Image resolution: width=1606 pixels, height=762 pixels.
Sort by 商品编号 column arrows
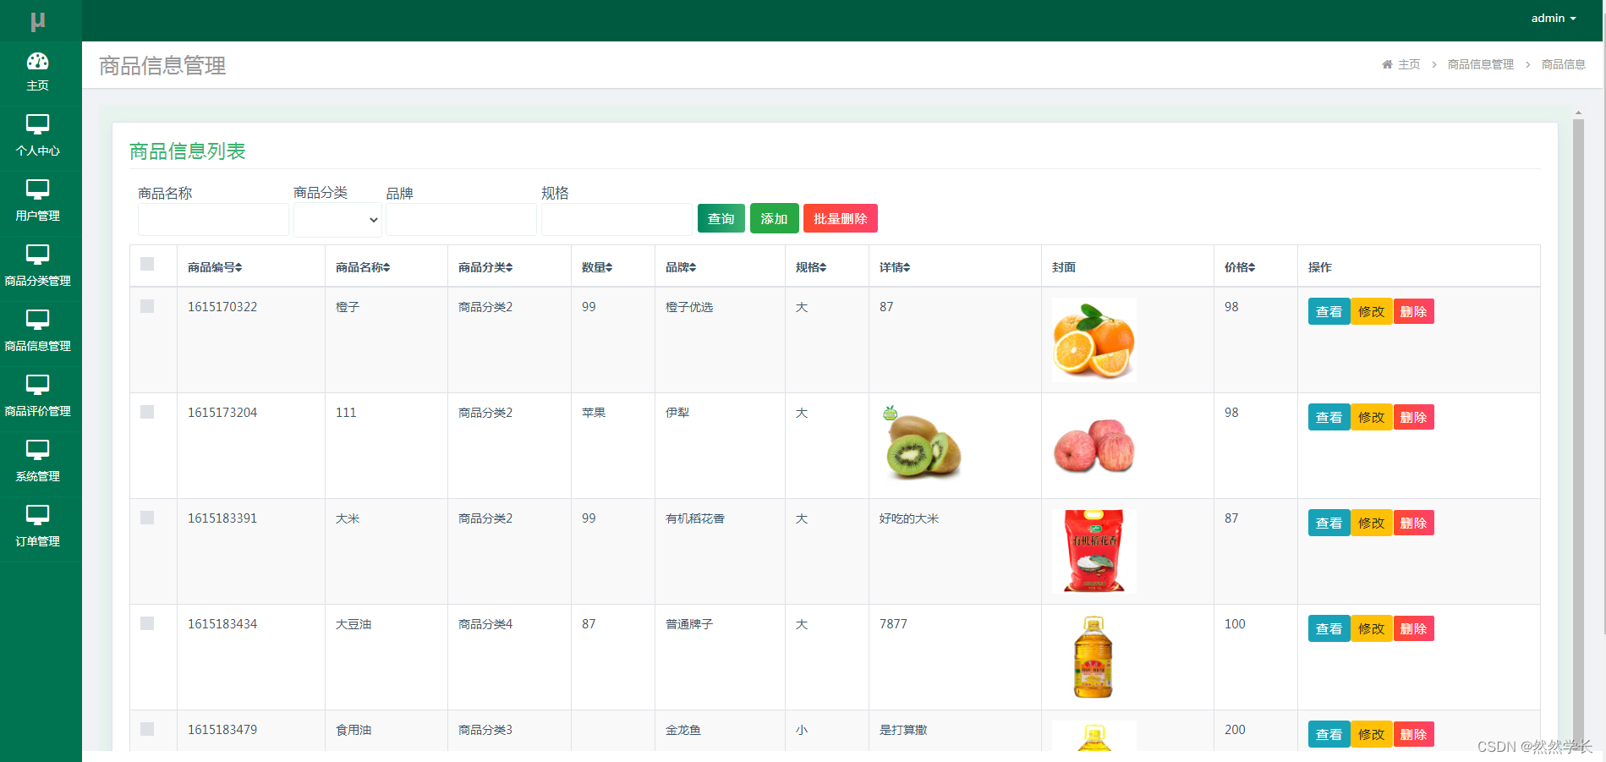pyautogui.click(x=238, y=267)
